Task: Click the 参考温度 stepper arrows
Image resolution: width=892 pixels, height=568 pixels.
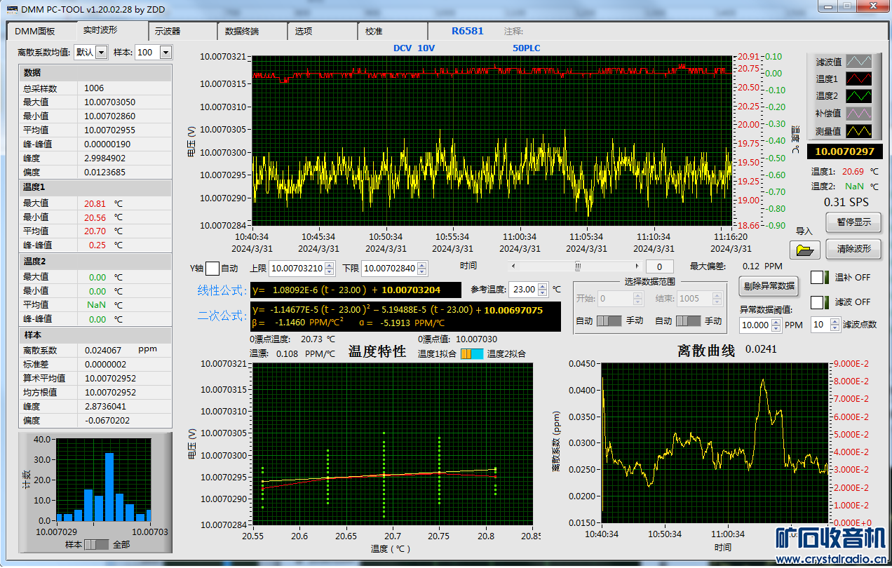Action: (543, 290)
